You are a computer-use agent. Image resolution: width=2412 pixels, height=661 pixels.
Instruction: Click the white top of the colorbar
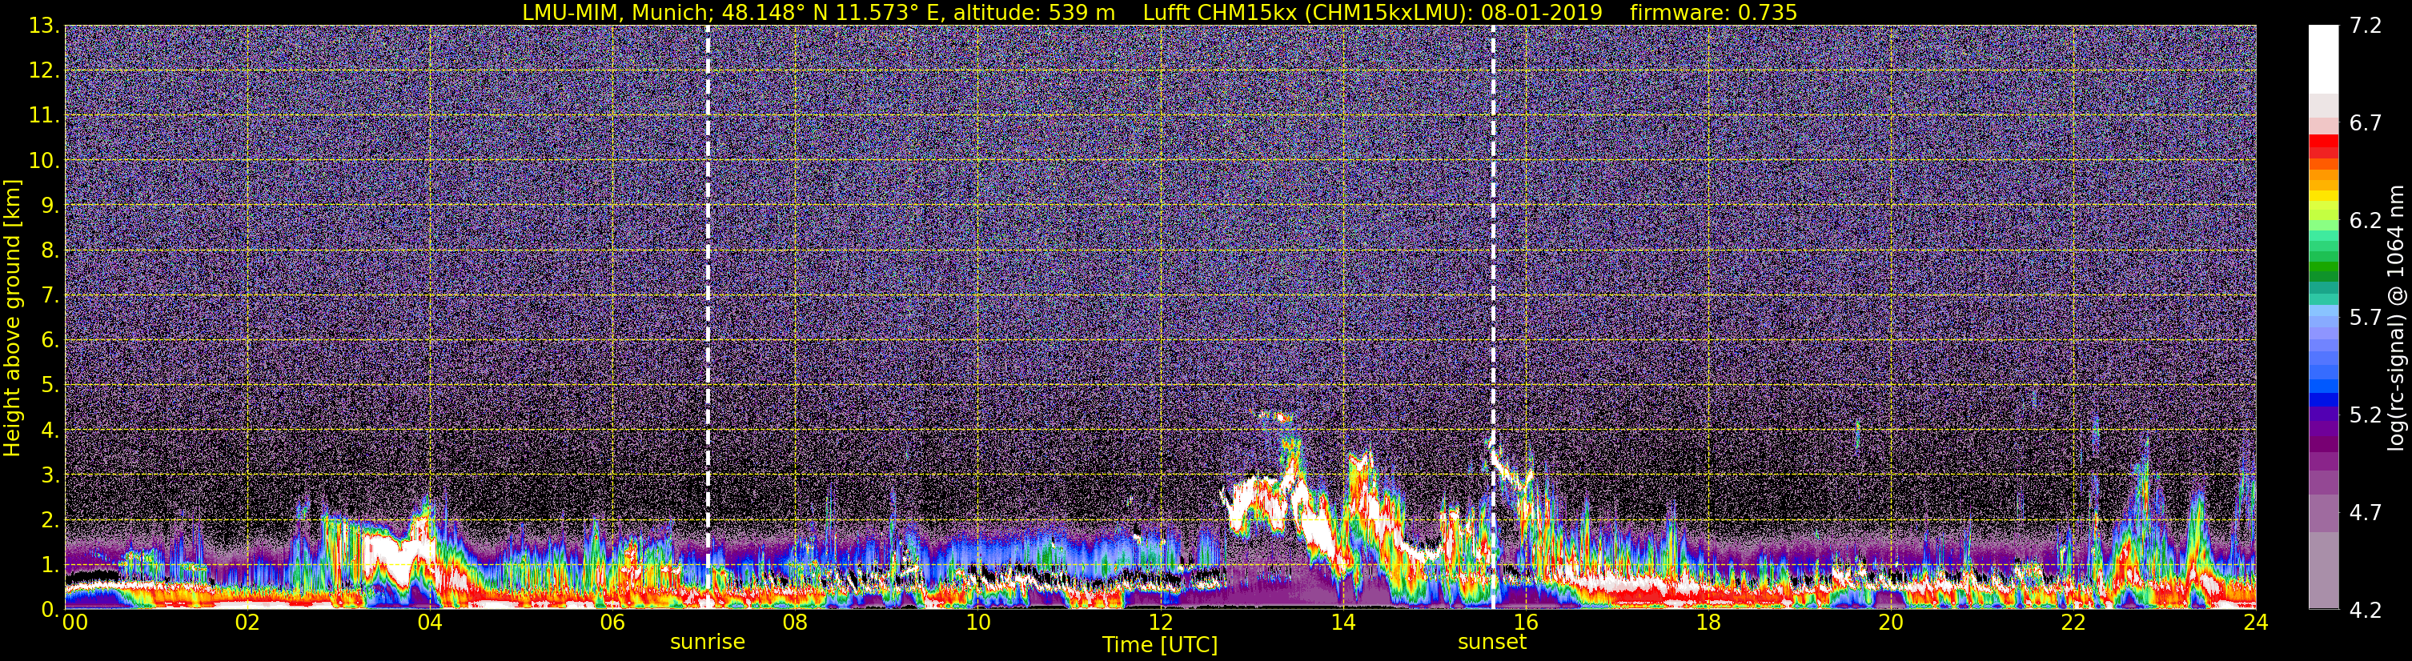2322,58
